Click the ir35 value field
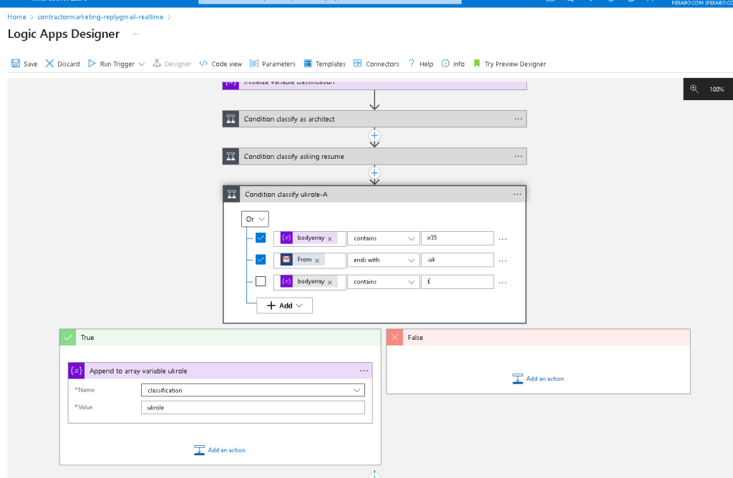Screen dimensions: 733x478 (x=457, y=238)
